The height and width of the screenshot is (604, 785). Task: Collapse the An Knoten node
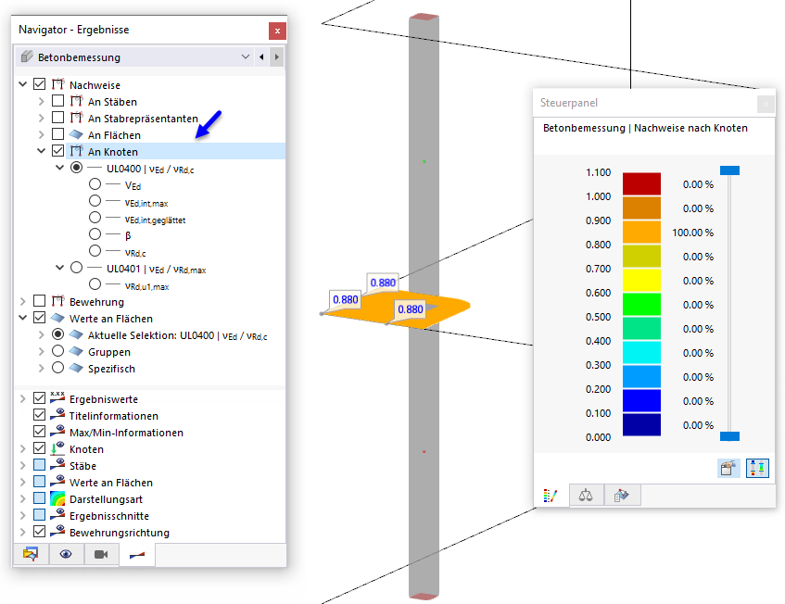pyautogui.click(x=41, y=151)
